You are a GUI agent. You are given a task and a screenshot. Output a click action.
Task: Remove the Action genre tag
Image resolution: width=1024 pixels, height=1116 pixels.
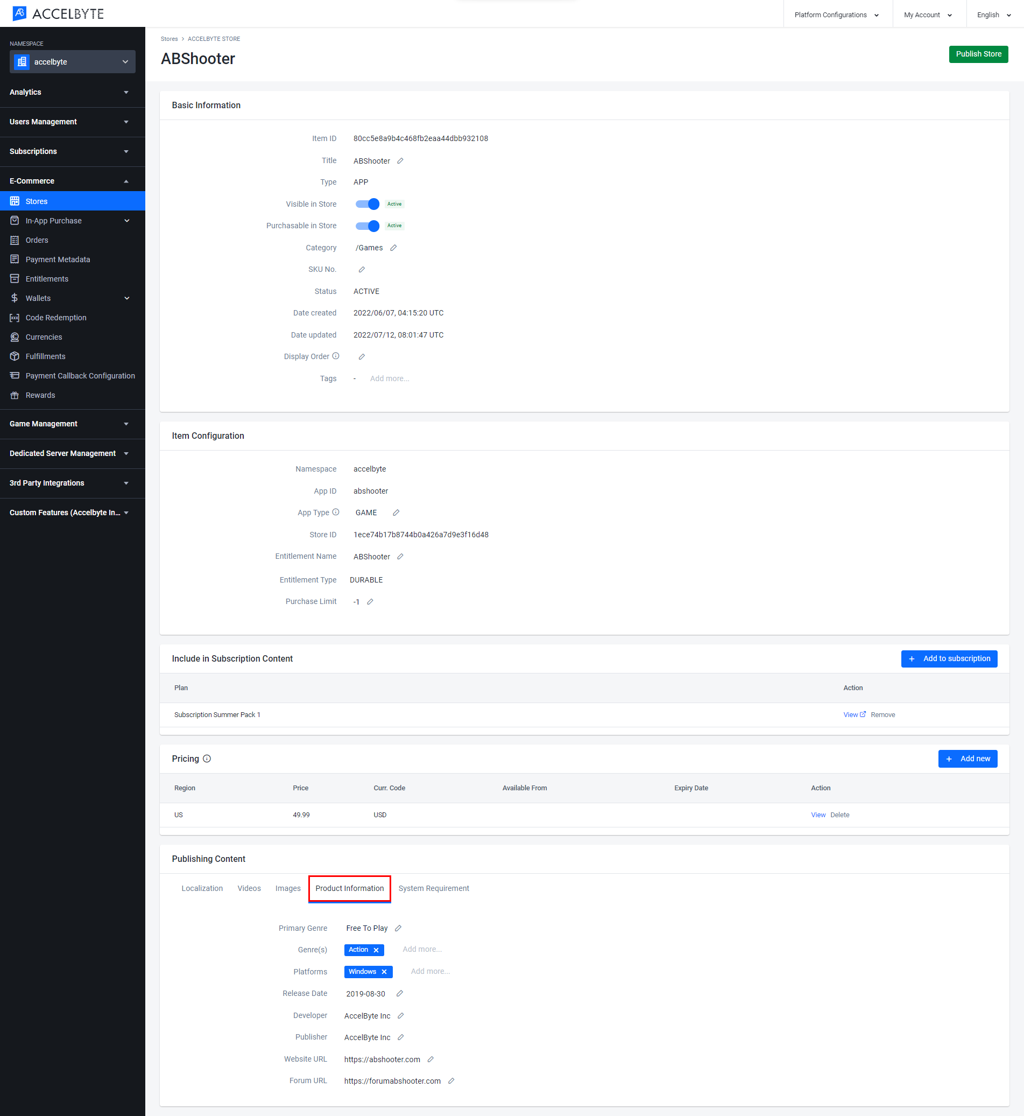pos(376,950)
